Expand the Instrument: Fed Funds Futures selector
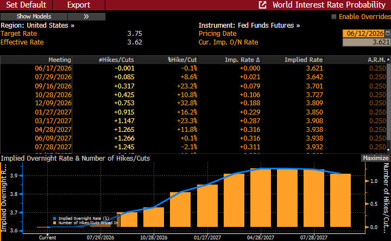 pos(249,26)
